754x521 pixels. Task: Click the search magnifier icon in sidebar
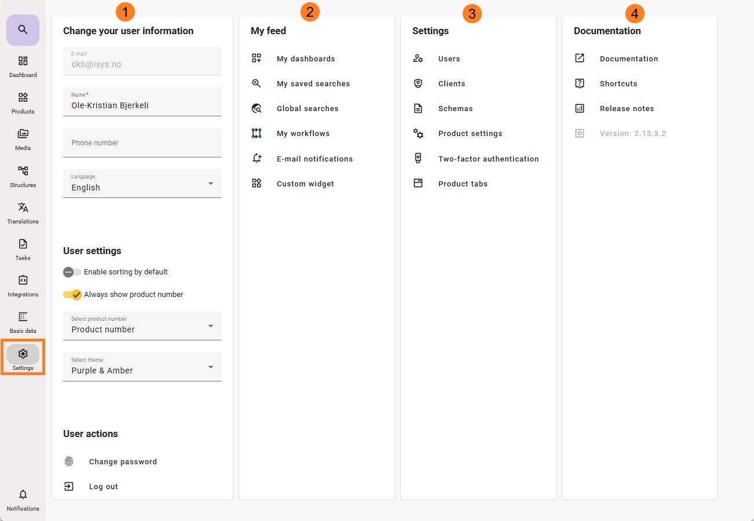click(23, 30)
